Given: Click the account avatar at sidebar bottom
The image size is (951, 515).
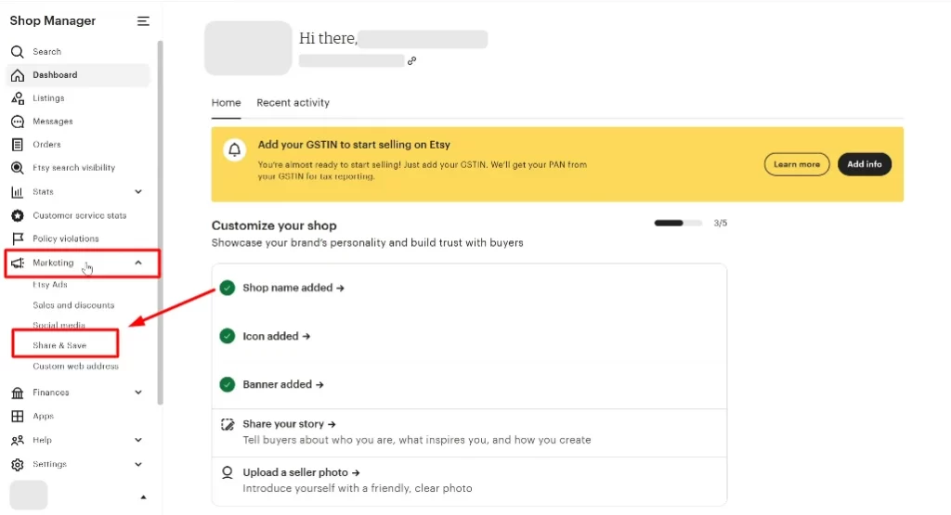Looking at the screenshot, I should pos(29,495).
